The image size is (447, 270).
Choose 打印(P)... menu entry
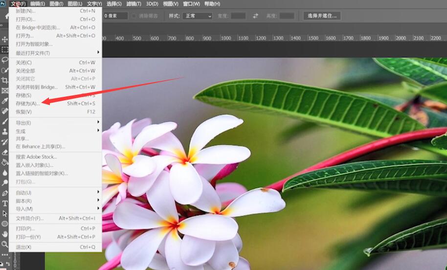pyautogui.click(x=56, y=228)
